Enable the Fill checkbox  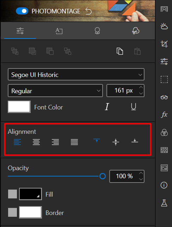12,194
